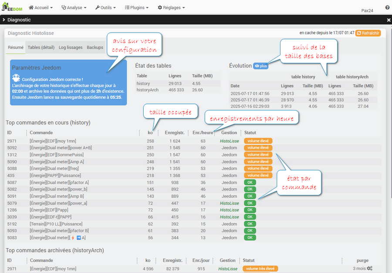392x273 pixels.
Task: Click the Gestion header in history table
Action: 229,133
